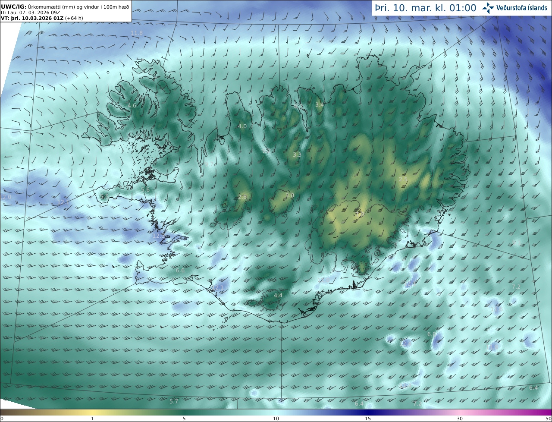Click the 10 tick on the colour scale
Image resolution: width=552 pixels, height=422 pixels.
click(276, 419)
